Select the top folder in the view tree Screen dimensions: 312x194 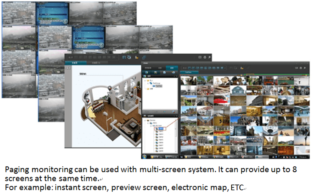click(x=150, y=81)
